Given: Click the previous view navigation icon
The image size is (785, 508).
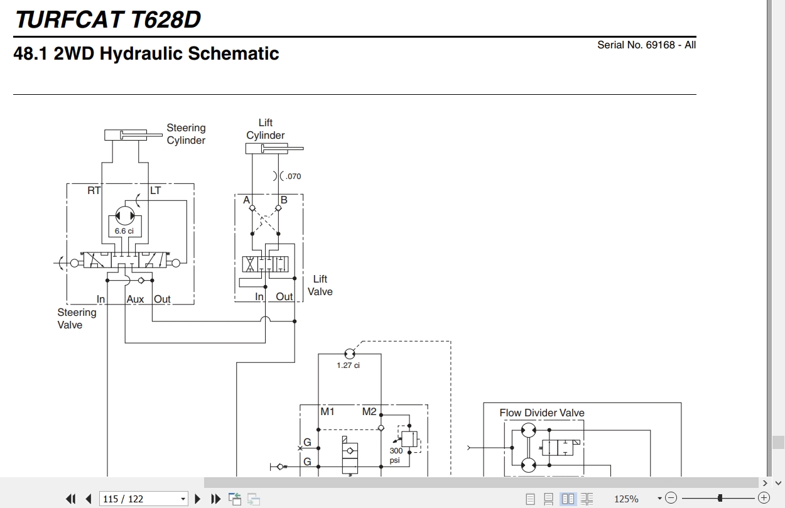Looking at the screenshot, I should 235,499.
